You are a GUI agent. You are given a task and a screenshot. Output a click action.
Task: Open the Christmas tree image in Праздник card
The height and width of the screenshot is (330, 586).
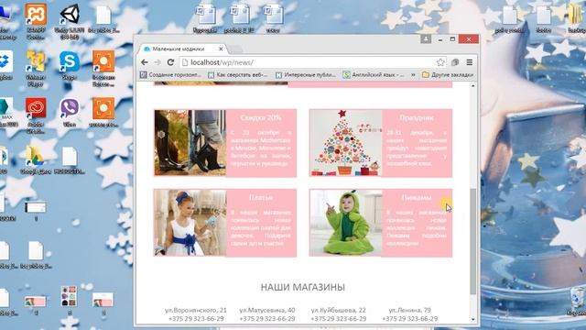(x=346, y=143)
